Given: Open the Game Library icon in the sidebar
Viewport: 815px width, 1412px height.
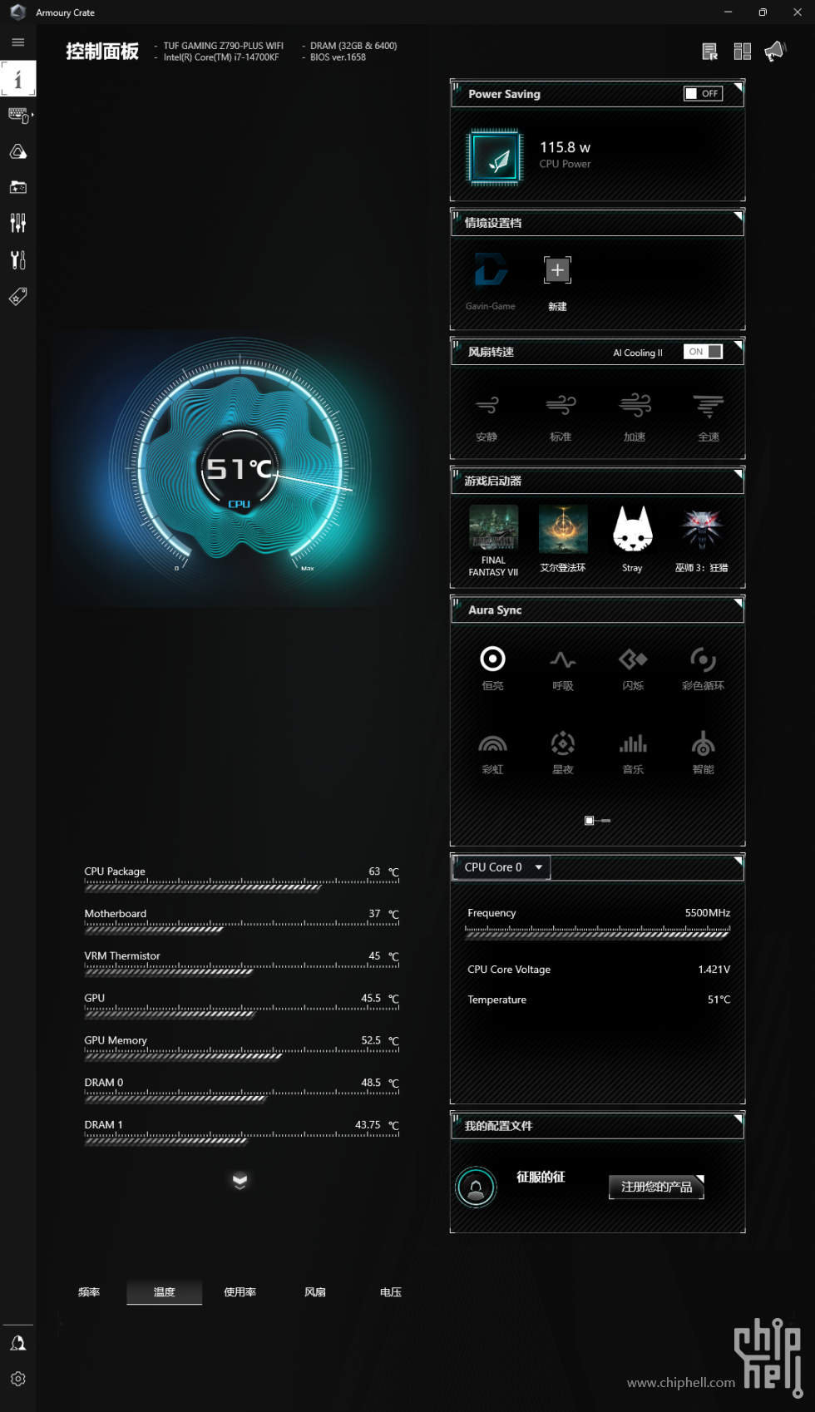Looking at the screenshot, I should click(x=18, y=187).
